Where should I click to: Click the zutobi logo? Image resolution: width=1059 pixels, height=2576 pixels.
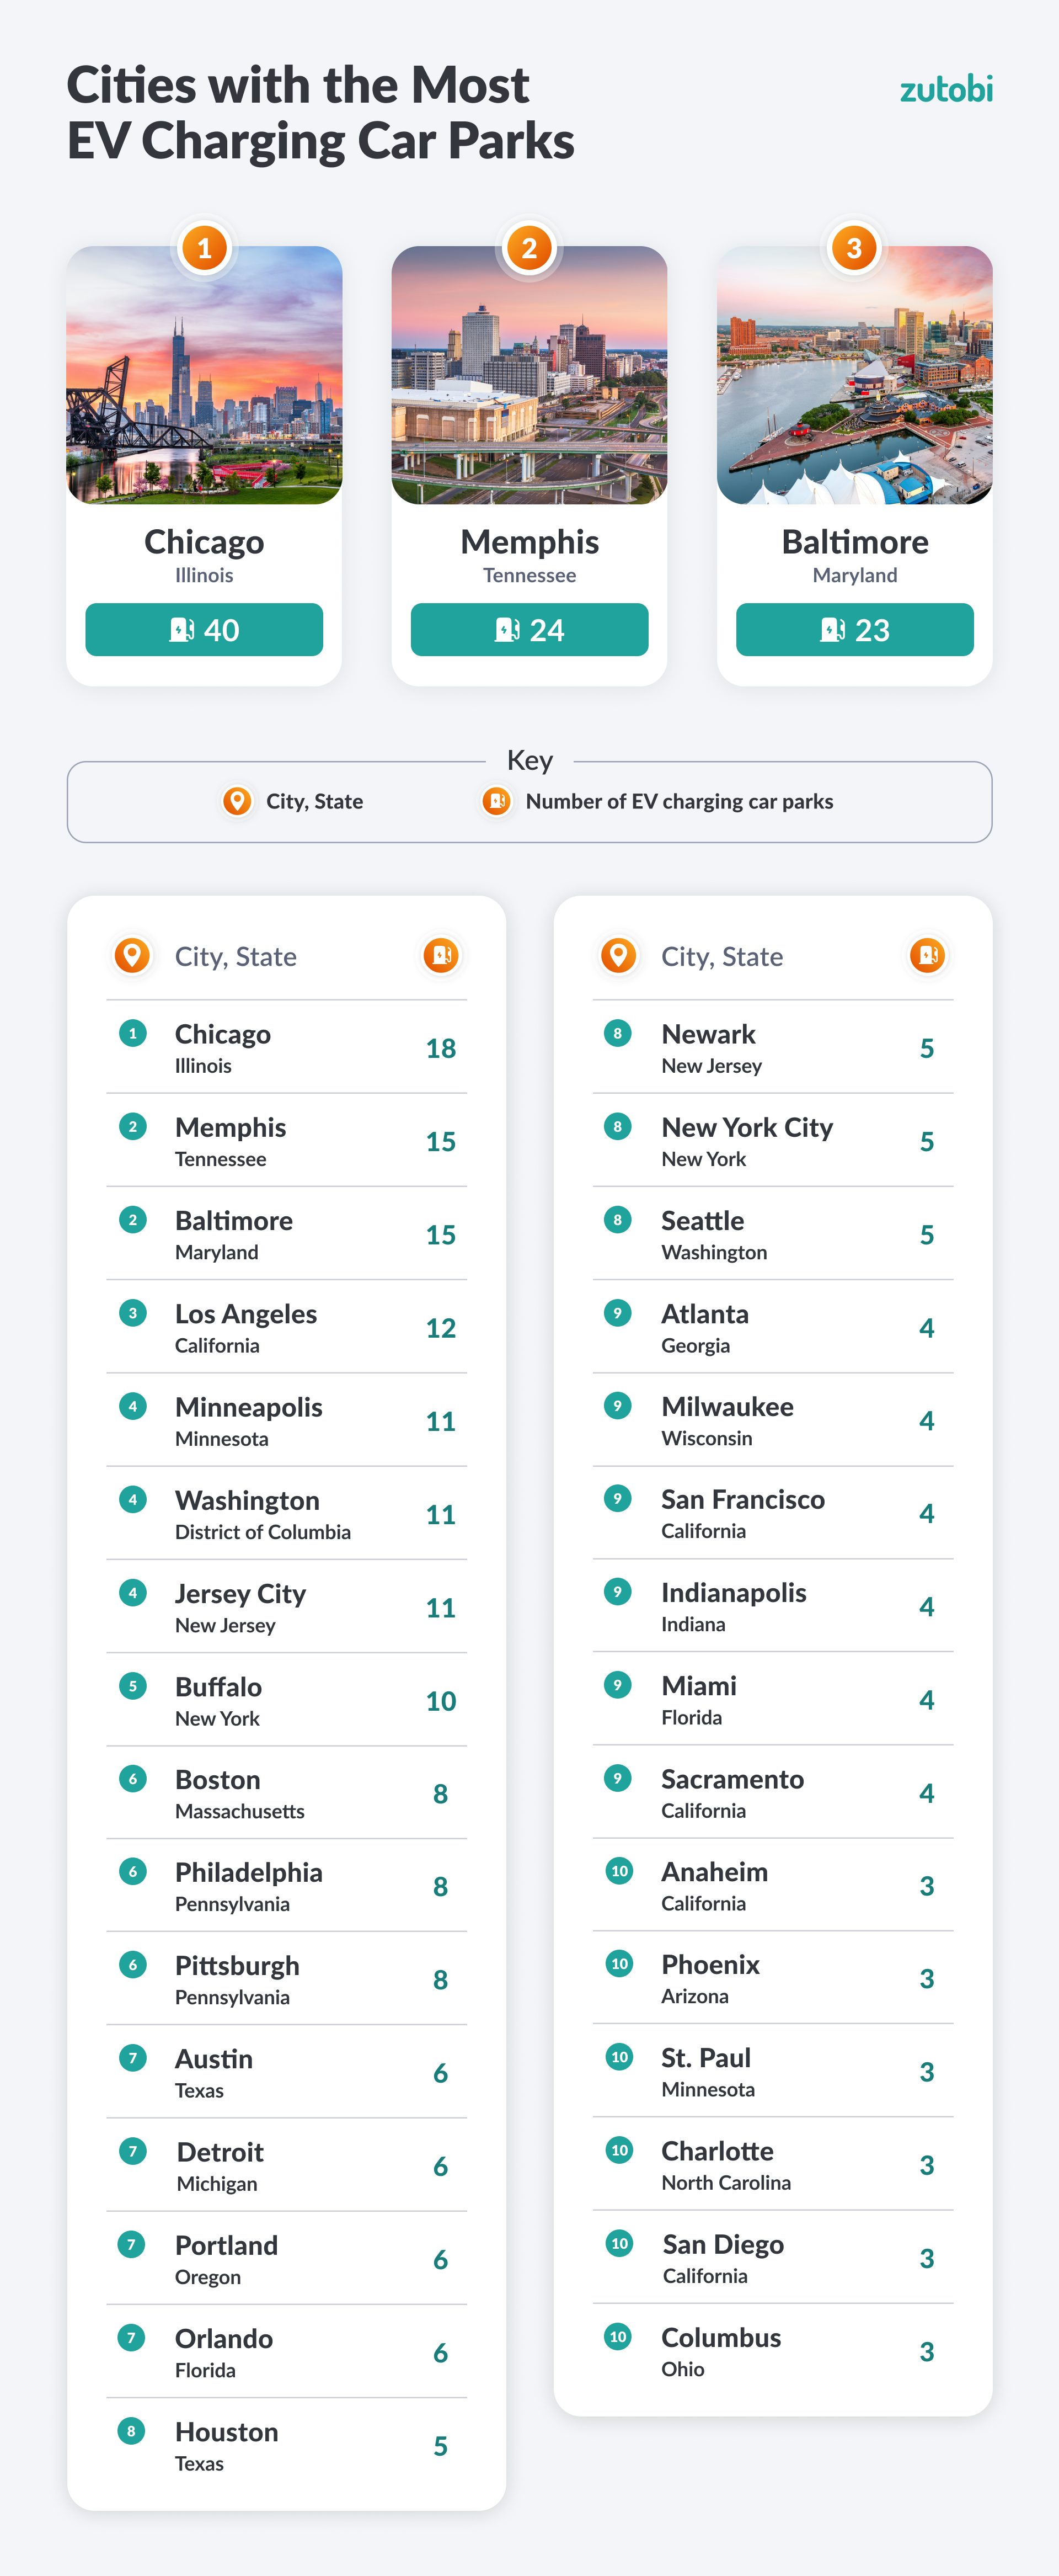(x=945, y=90)
